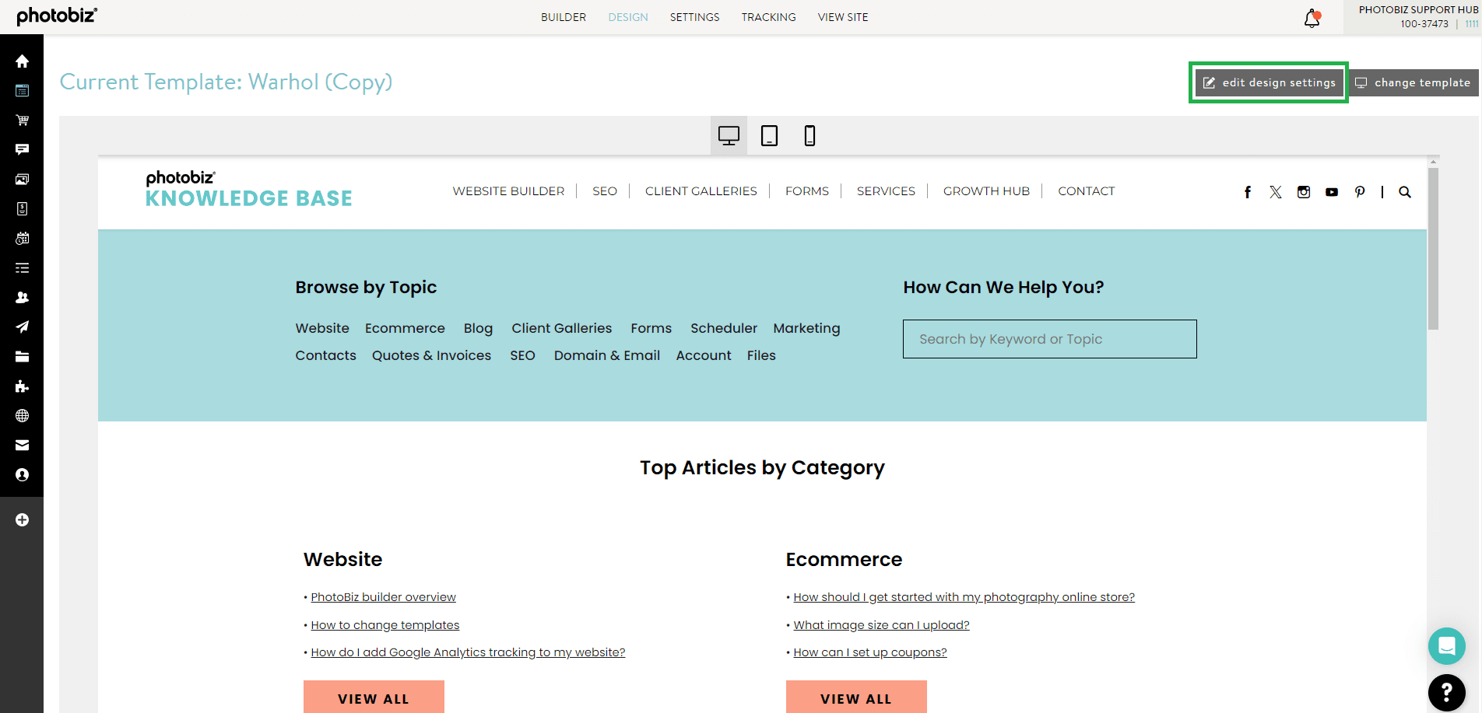Click the plus icon in the sidebar

coord(22,519)
